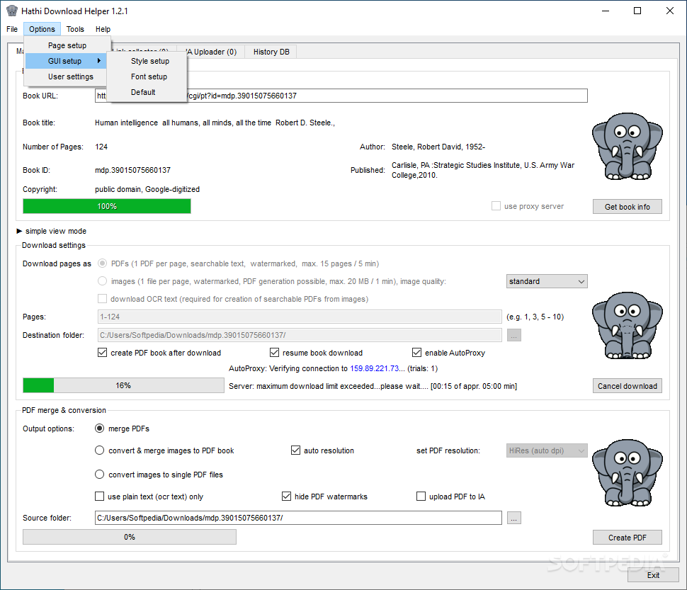Click the Get book info button
Viewport: 687px width, 590px height.
(627, 207)
